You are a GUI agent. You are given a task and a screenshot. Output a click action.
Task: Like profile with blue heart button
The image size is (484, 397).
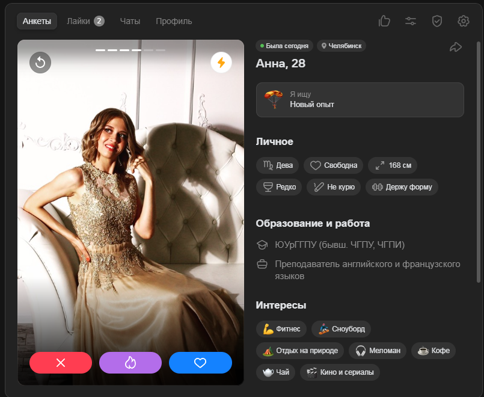click(x=200, y=363)
